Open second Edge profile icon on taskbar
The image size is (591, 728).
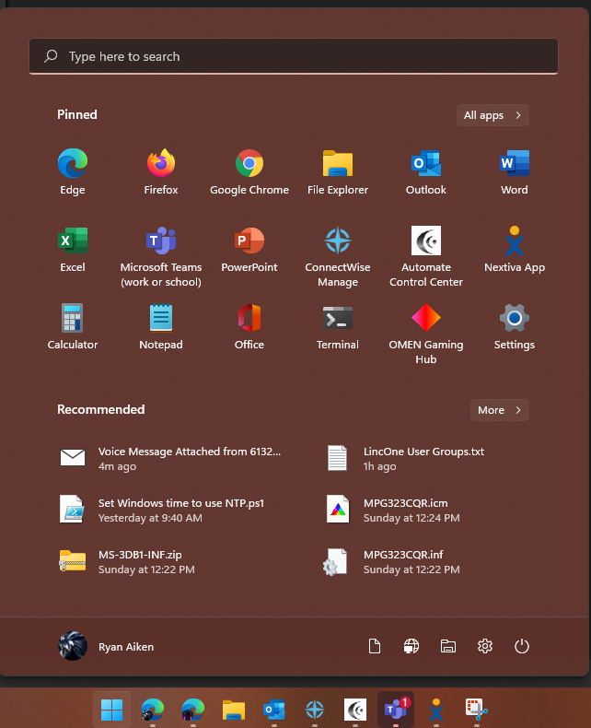click(x=193, y=710)
